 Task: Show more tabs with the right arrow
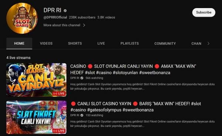[208, 43]
